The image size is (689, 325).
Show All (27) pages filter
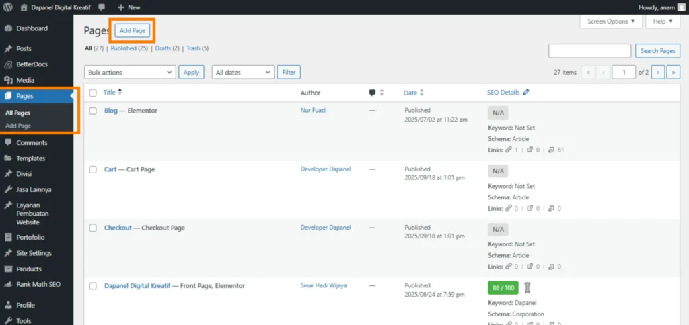(94, 48)
